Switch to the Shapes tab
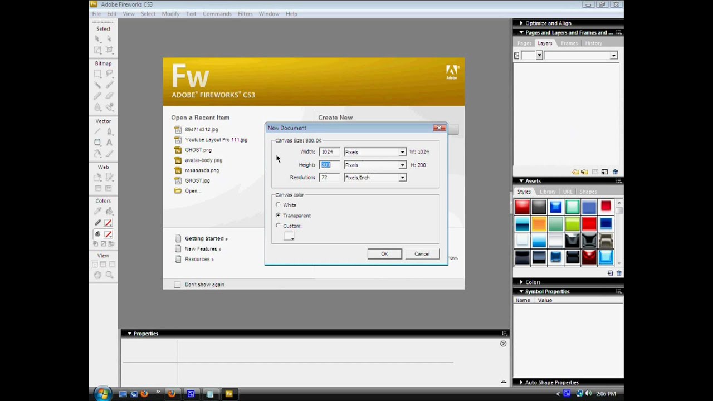The width and height of the screenshot is (713, 401). pos(588,192)
